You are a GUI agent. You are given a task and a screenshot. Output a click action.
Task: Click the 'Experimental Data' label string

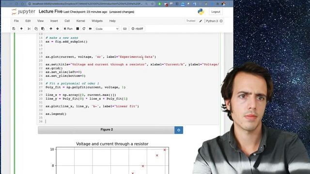tap(137, 57)
